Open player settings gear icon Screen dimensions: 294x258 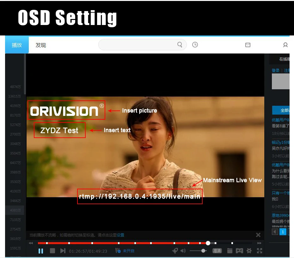249,251
